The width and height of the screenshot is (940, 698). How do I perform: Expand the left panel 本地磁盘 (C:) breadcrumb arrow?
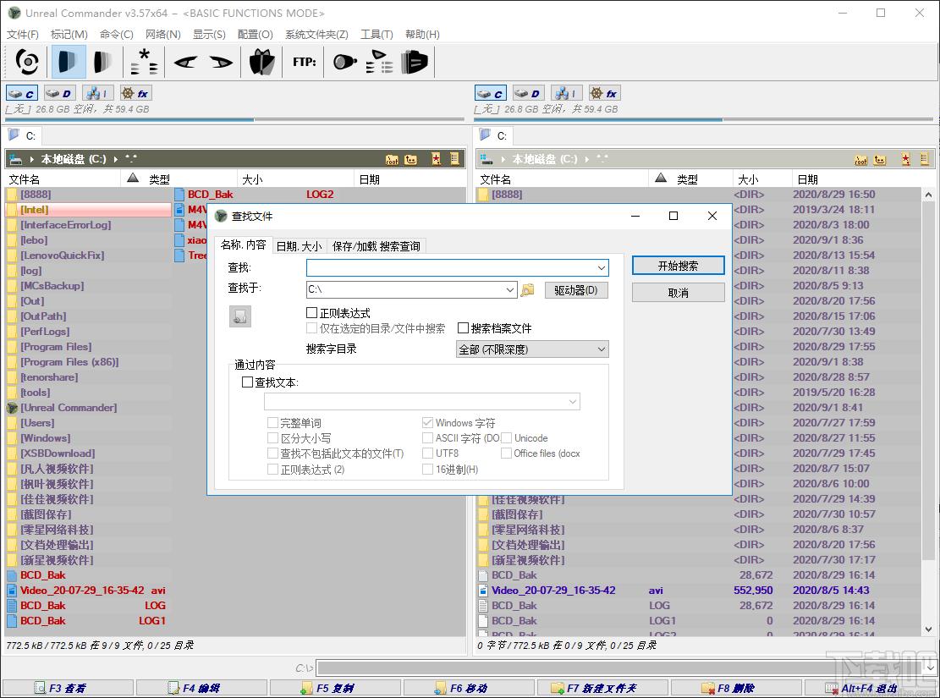[x=116, y=159]
